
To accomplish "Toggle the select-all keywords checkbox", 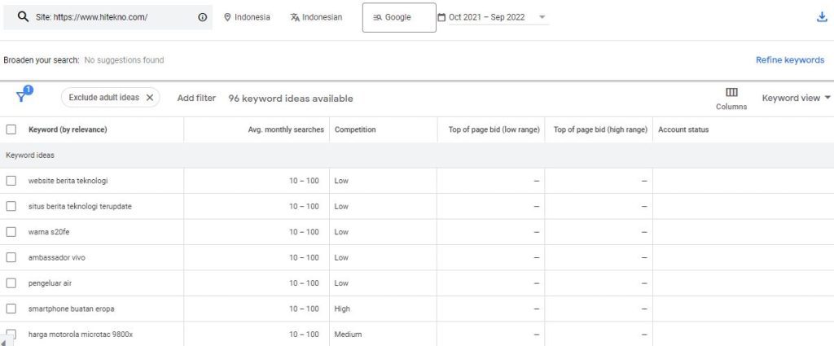I will pyautogui.click(x=11, y=129).
